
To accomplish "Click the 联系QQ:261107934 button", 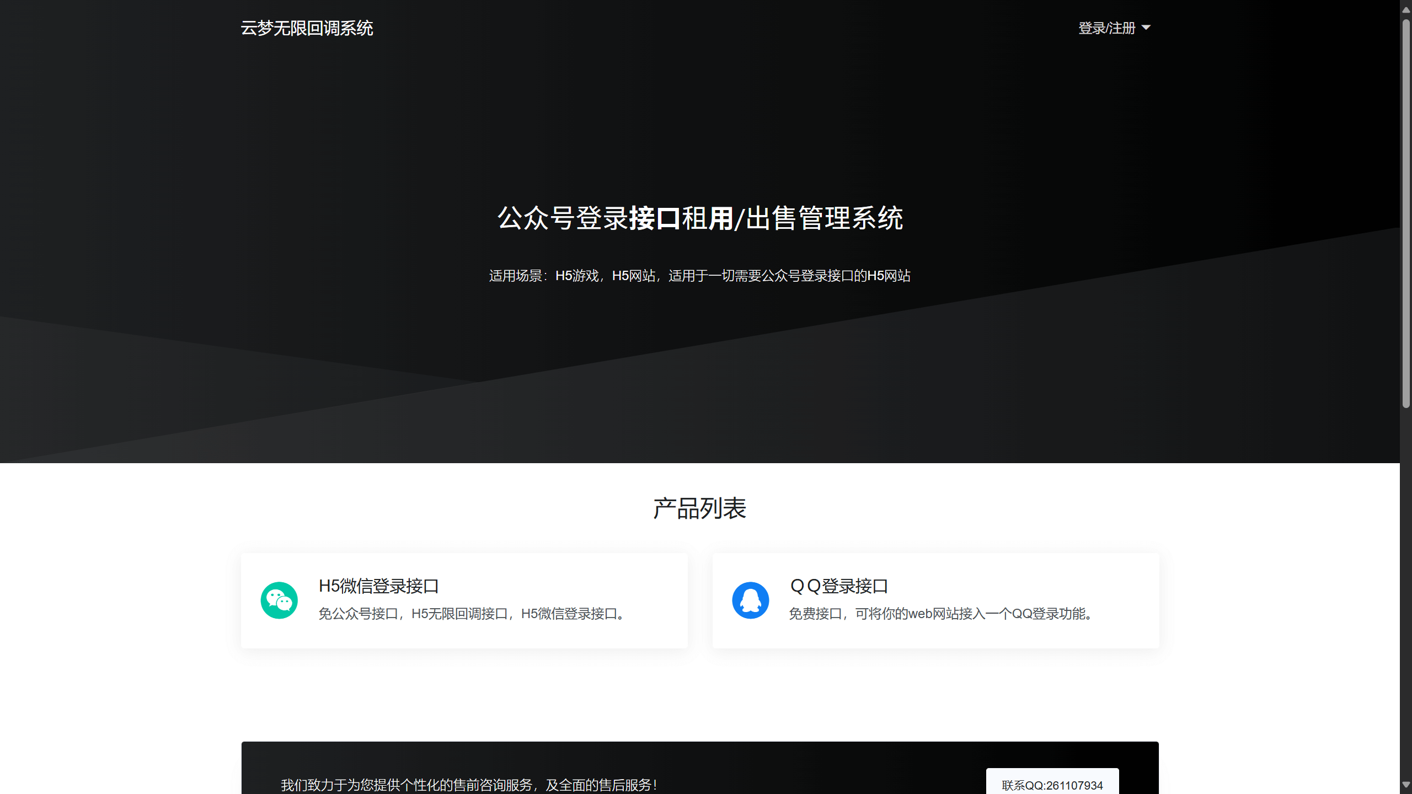I will click(1052, 785).
